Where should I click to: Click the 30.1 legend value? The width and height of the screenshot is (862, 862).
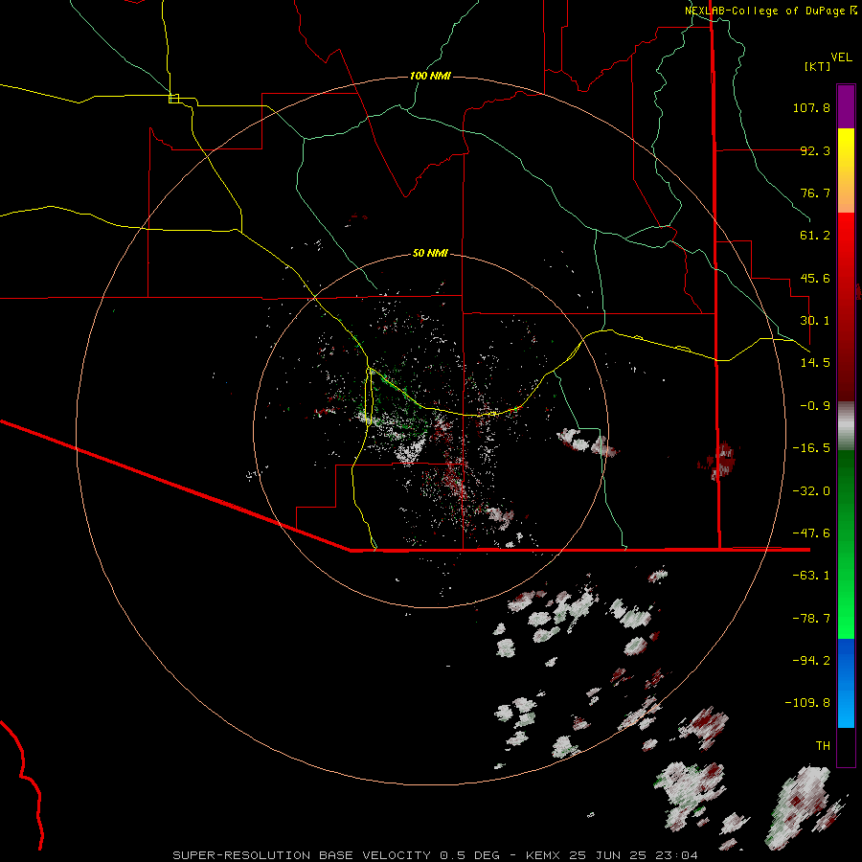(815, 321)
